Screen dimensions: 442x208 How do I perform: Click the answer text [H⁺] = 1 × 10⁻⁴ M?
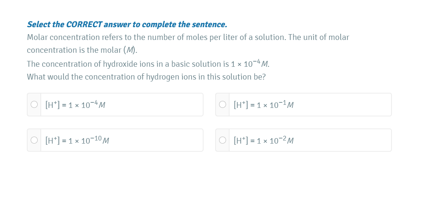coord(76,105)
